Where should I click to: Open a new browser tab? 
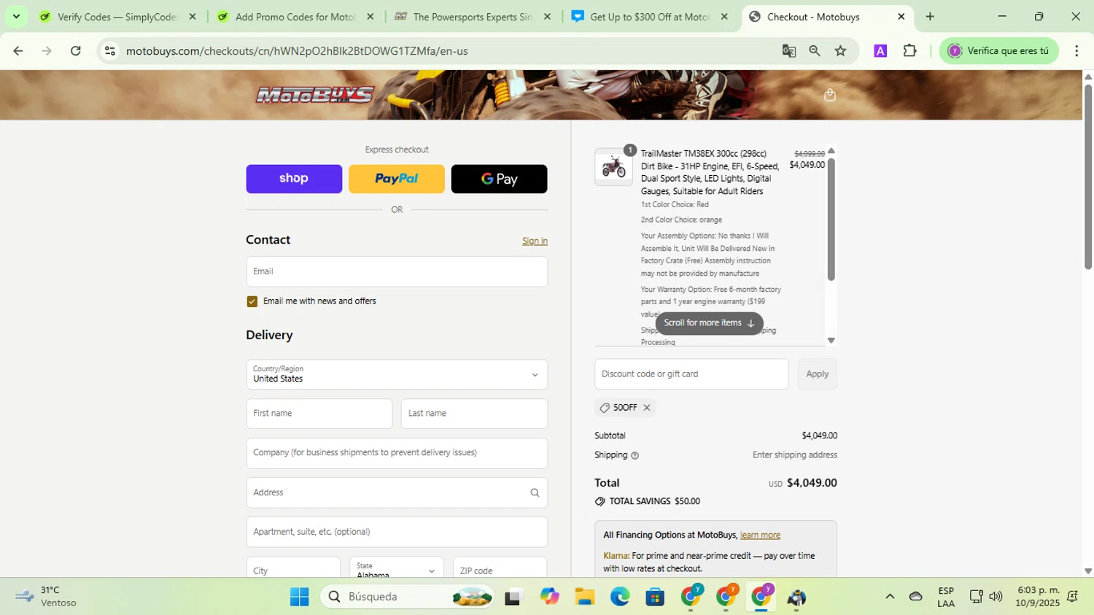(x=930, y=17)
